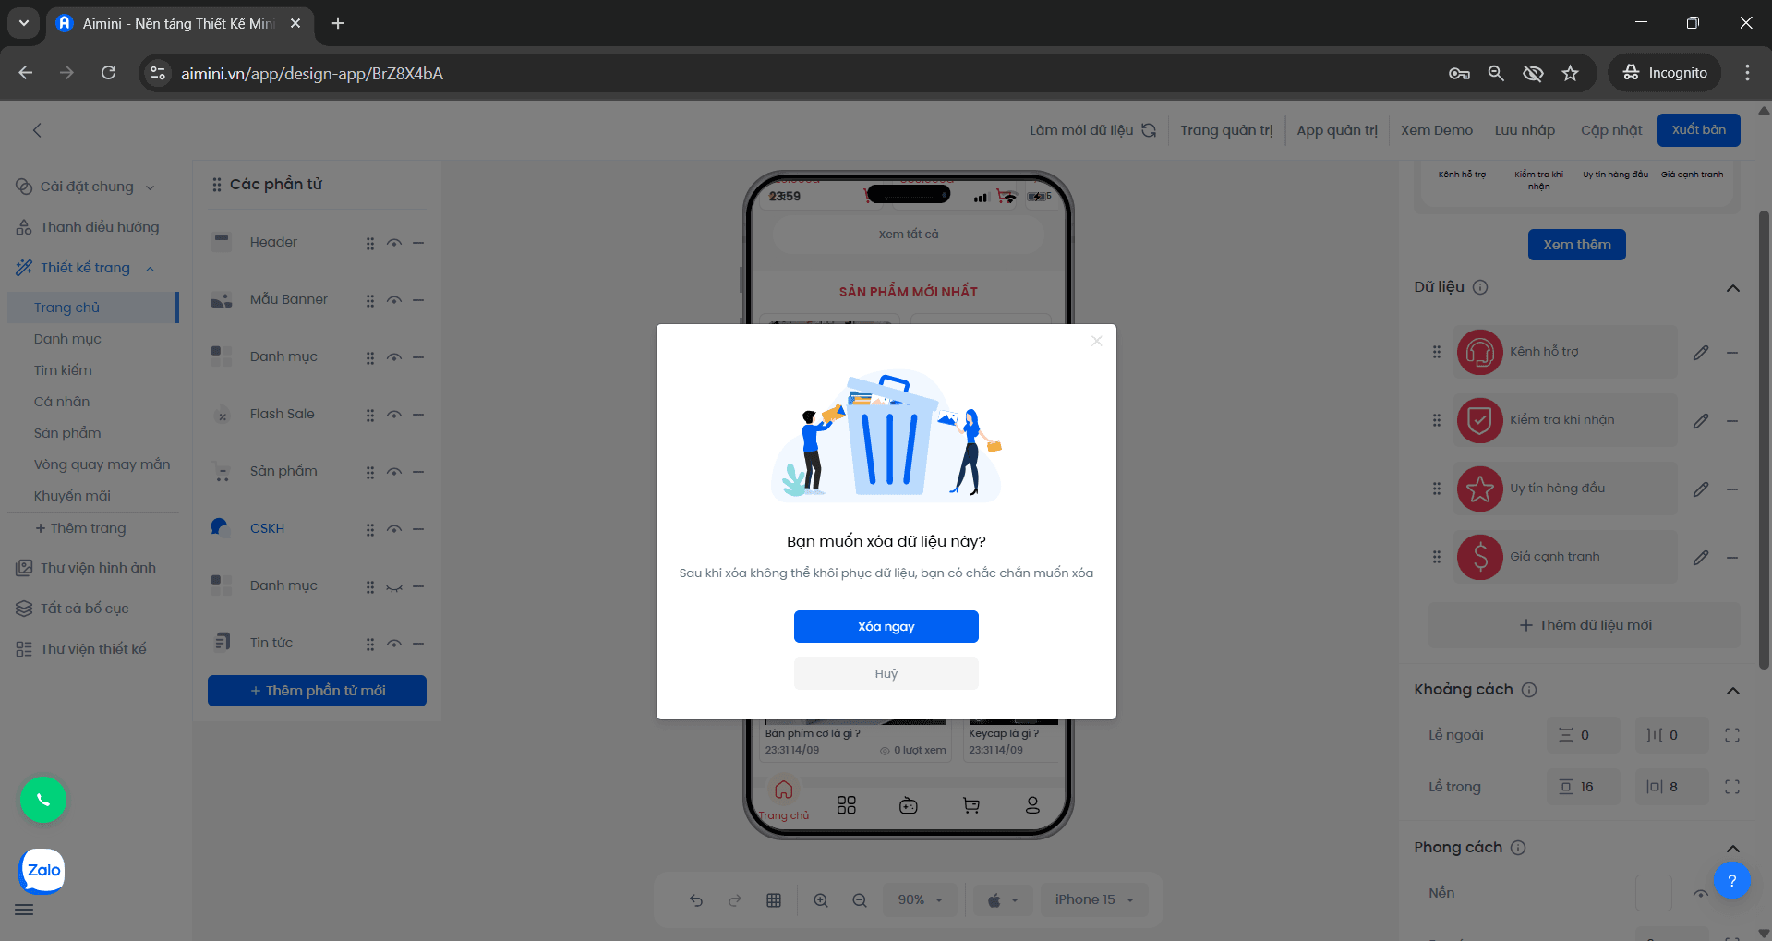Show the hidden Danh mục element below CSKH

point(394,586)
